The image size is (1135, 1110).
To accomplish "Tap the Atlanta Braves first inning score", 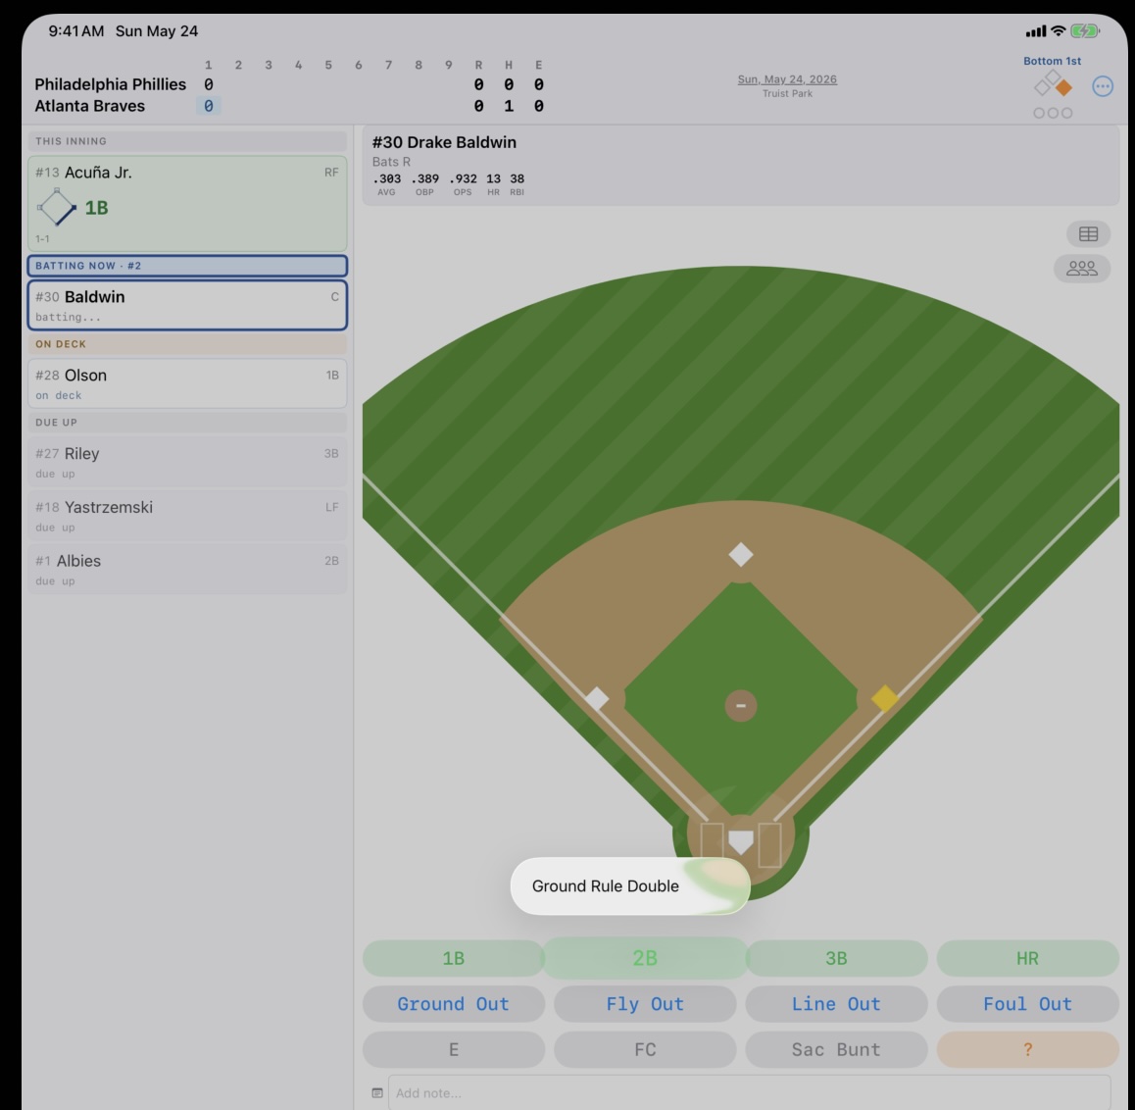I will point(209,106).
